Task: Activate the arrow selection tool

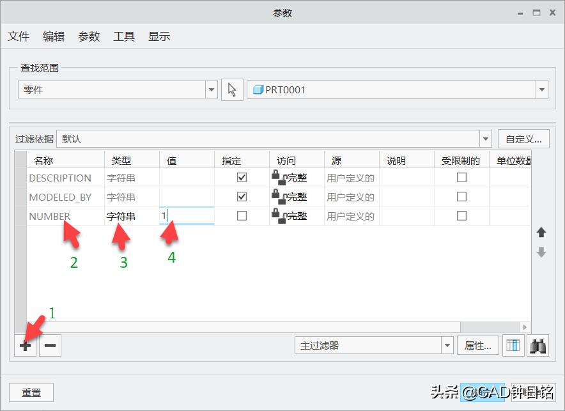Action: point(231,89)
